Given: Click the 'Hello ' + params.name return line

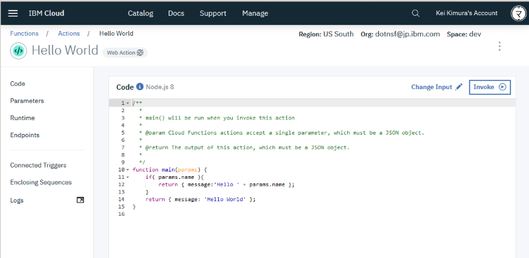Looking at the screenshot, I should [226, 185].
